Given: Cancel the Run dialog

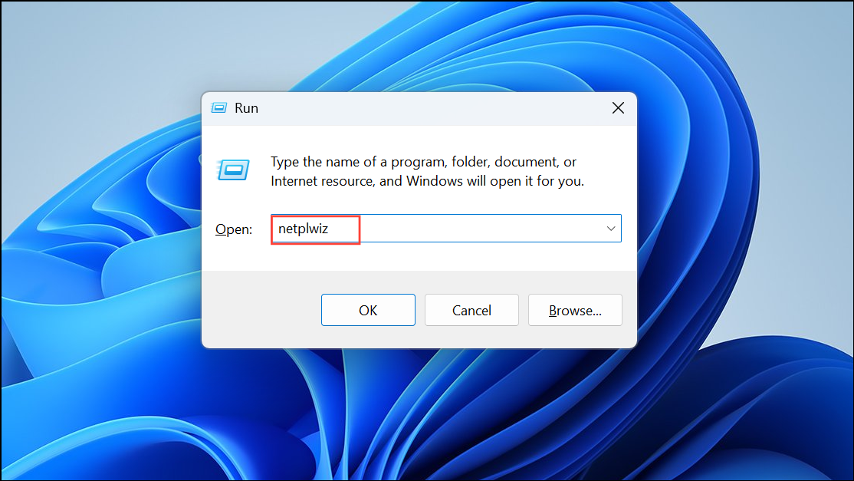Looking at the screenshot, I should click(x=471, y=310).
